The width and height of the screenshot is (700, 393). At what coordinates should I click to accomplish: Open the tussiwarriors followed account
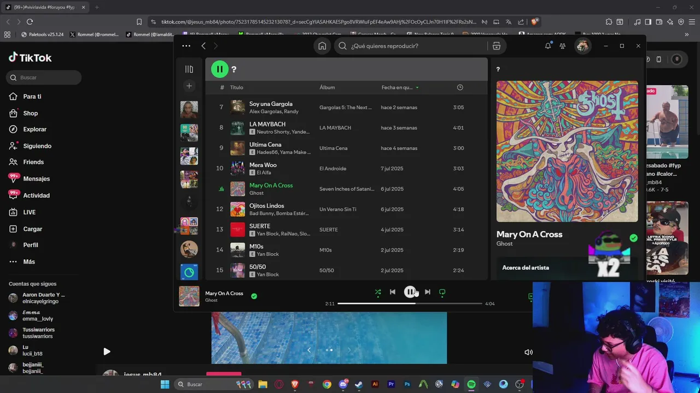[38, 333]
